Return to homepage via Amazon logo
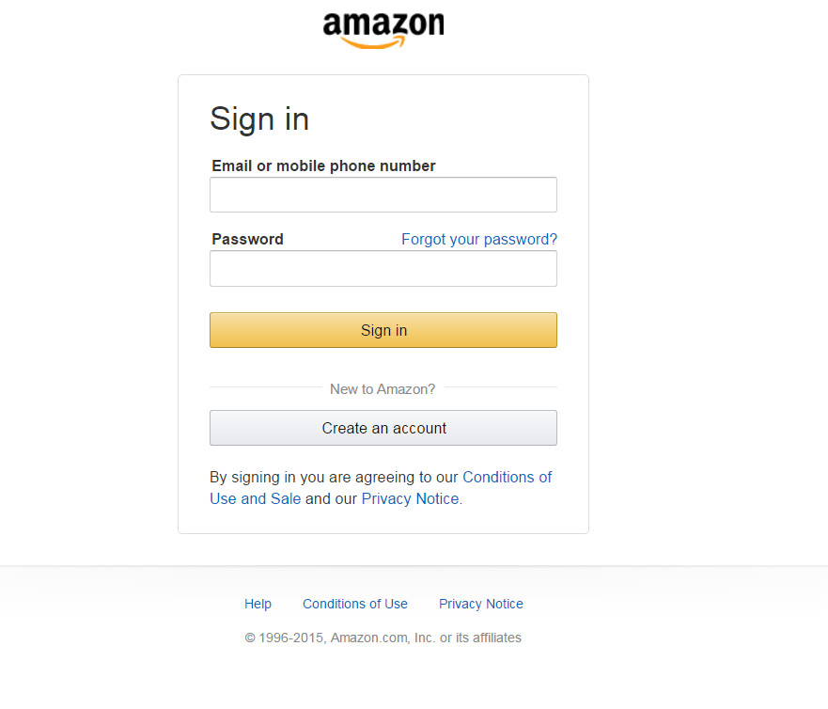 (x=383, y=28)
